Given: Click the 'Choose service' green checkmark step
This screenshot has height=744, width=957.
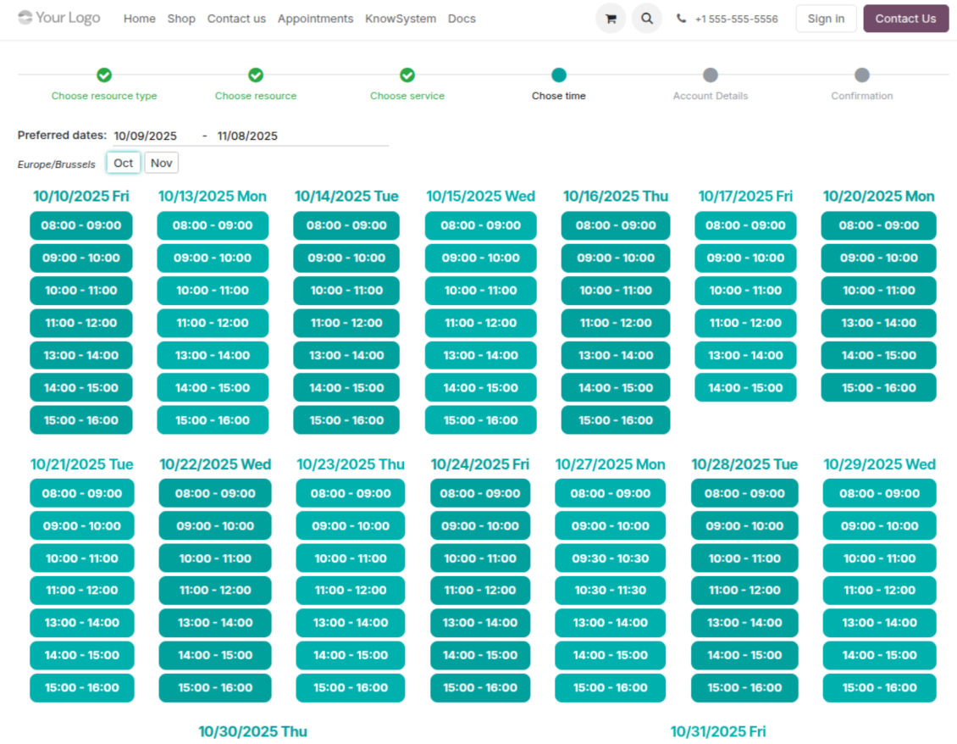Looking at the screenshot, I should (407, 75).
